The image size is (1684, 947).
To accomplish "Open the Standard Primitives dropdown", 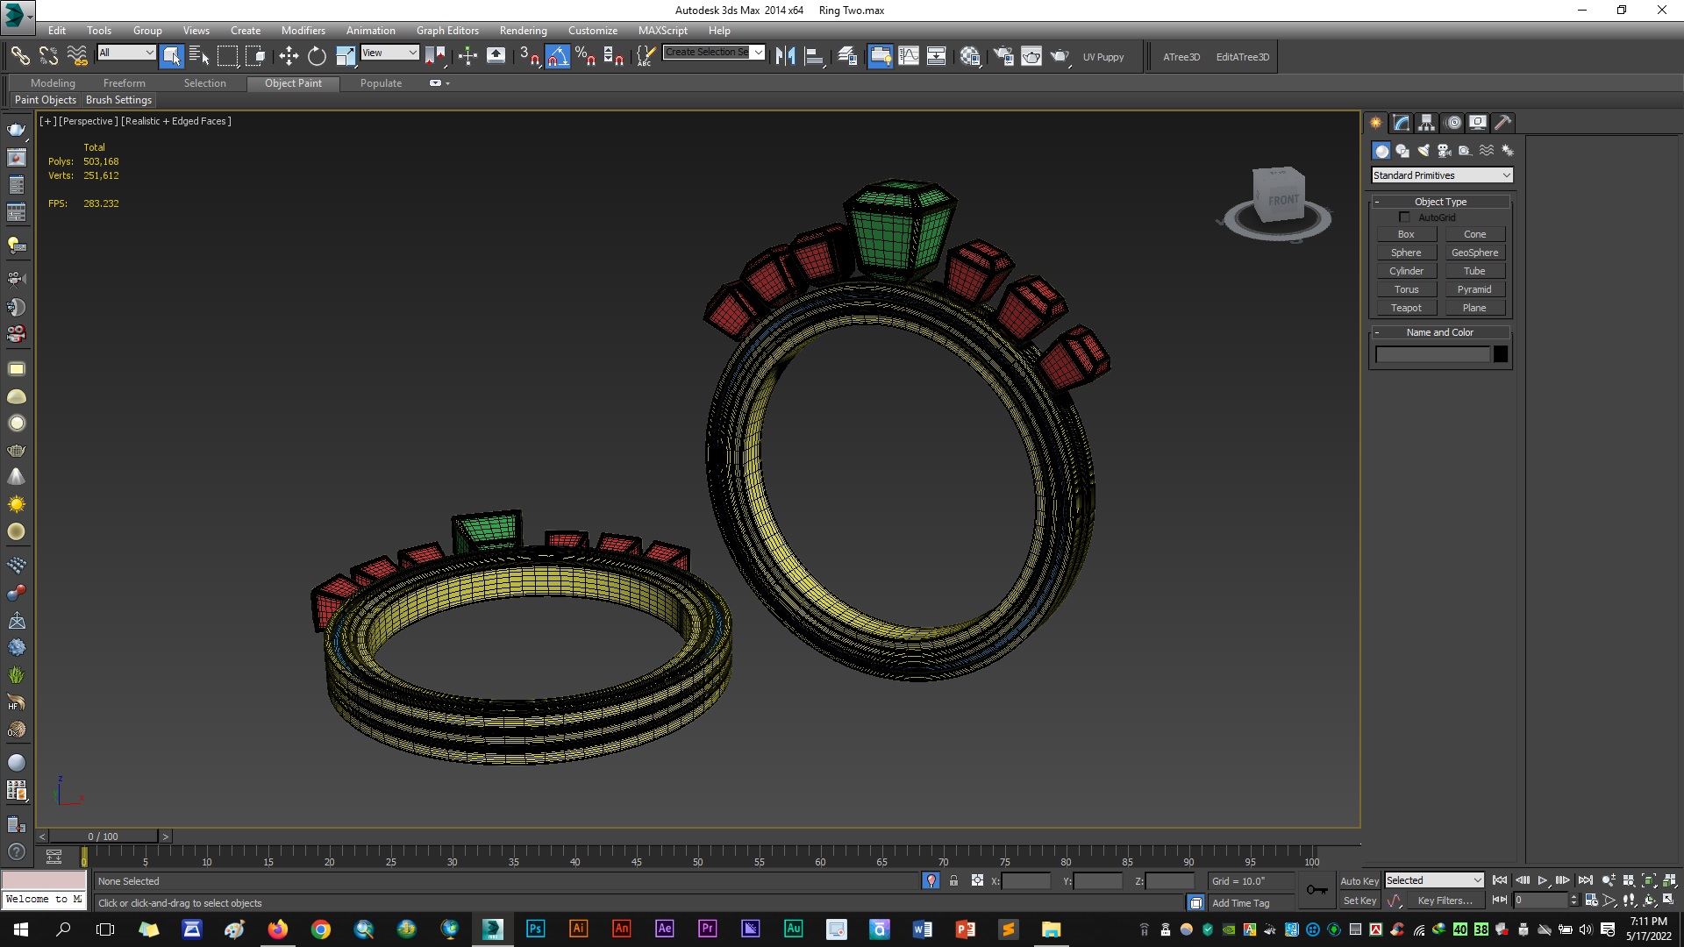I will tap(1441, 175).
